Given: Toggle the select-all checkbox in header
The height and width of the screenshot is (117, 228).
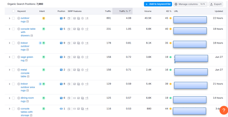Looking at the screenshot, I should 13,11.
